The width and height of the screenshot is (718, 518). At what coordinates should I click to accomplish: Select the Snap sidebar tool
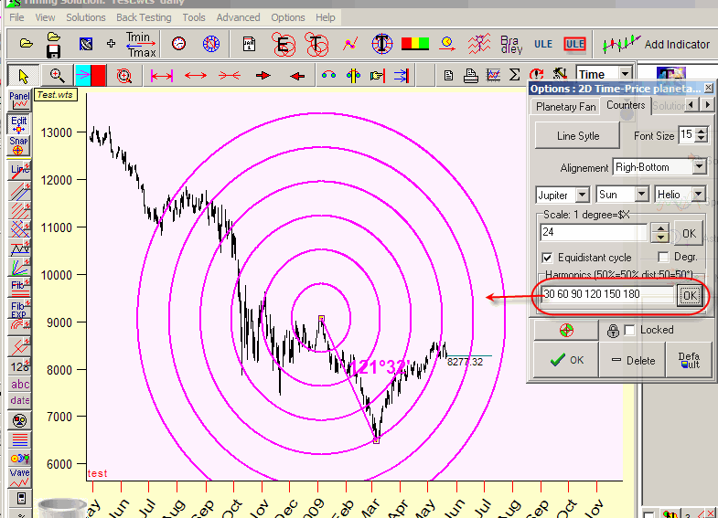(x=19, y=146)
